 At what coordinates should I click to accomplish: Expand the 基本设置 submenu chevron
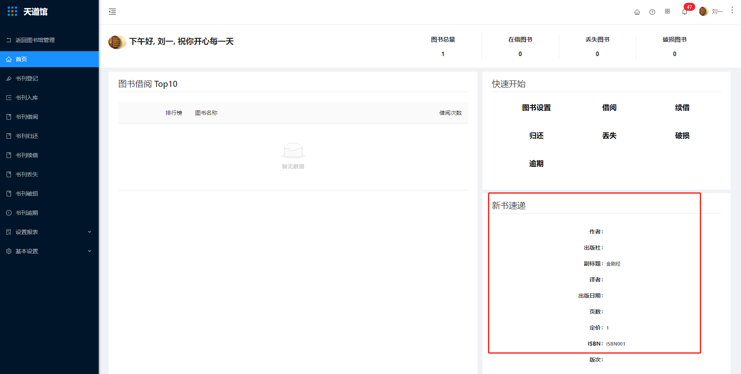(x=90, y=251)
